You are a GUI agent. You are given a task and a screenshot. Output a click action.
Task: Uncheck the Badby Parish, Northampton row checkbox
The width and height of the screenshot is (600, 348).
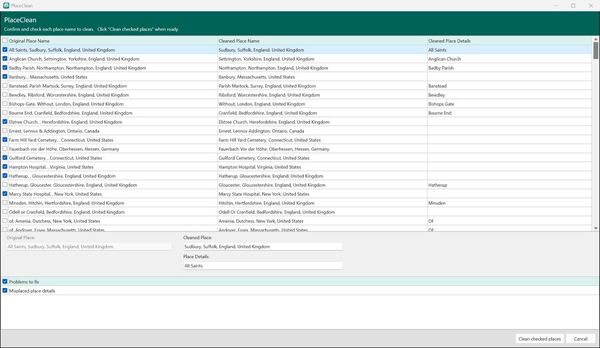pyautogui.click(x=5, y=68)
